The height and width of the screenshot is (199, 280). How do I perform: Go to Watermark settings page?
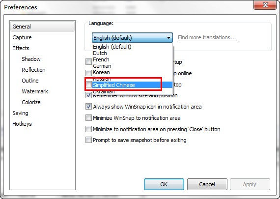(35, 91)
